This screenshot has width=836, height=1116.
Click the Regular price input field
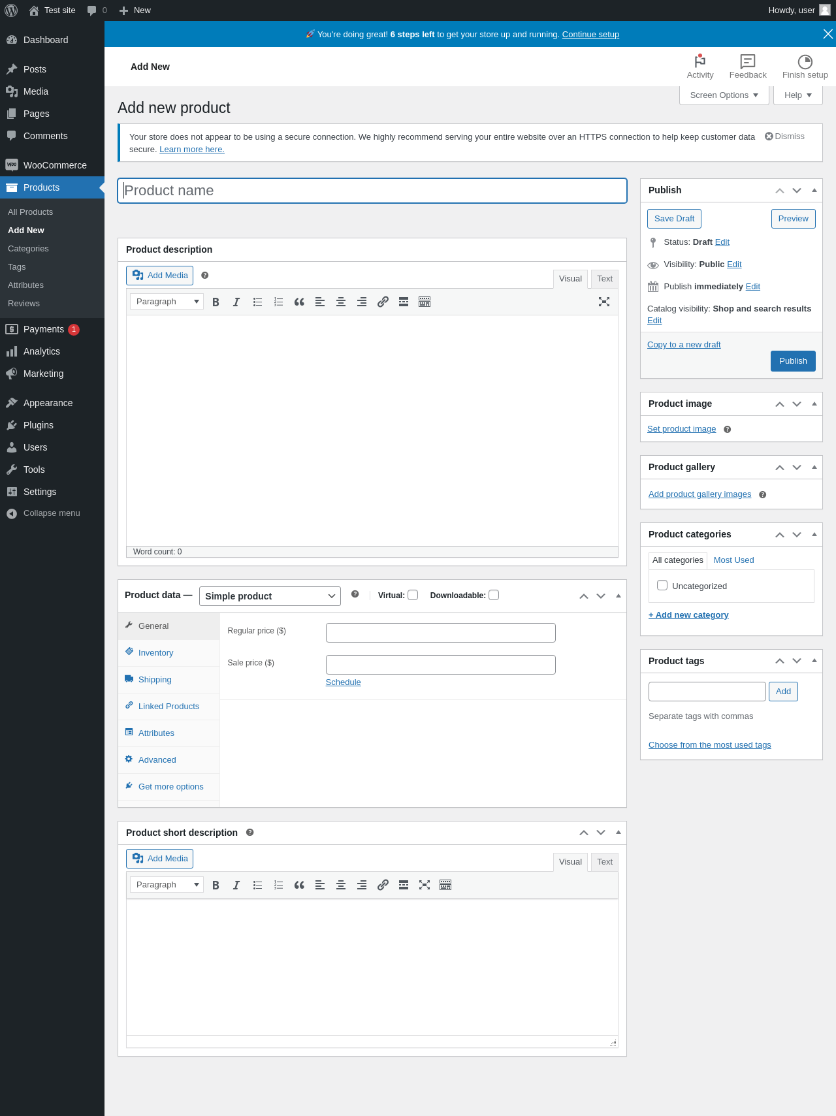[441, 633]
